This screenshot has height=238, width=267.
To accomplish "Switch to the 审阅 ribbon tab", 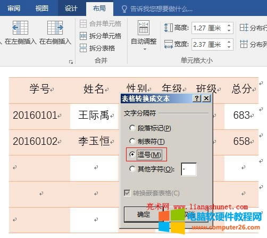I will [14, 8].
